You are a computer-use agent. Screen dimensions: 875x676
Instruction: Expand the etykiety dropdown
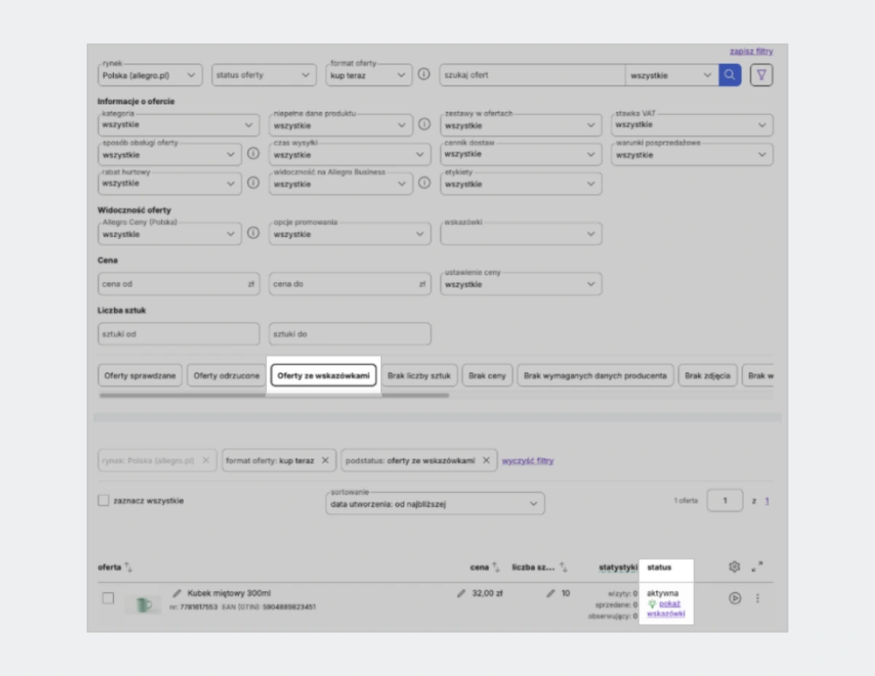coord(520,184)
